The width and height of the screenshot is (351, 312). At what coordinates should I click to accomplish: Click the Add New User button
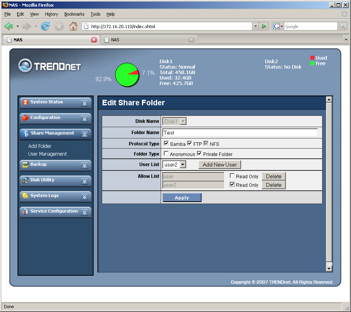220,165
